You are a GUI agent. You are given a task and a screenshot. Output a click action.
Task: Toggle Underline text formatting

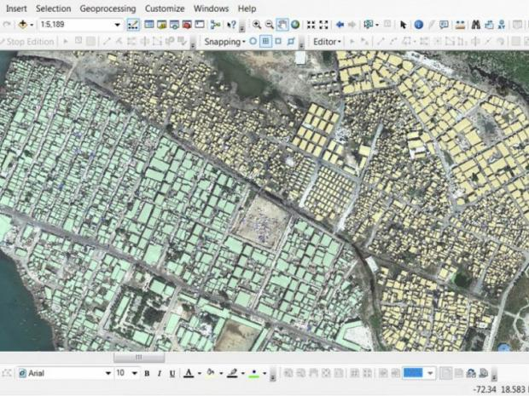coord(172,373)
